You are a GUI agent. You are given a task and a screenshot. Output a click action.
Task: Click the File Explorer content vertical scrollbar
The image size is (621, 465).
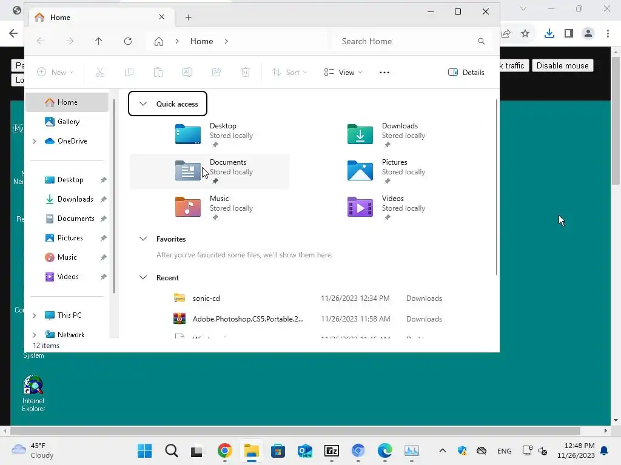[496, 186]
